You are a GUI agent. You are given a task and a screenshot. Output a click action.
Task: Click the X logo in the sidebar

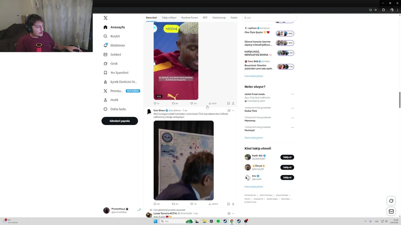[106, 18]
